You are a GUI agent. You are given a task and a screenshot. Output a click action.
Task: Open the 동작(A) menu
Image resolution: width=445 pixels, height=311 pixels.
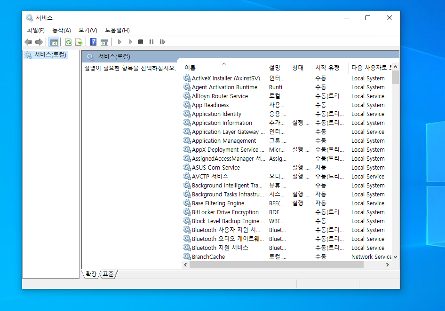click(x=62, y=31)
